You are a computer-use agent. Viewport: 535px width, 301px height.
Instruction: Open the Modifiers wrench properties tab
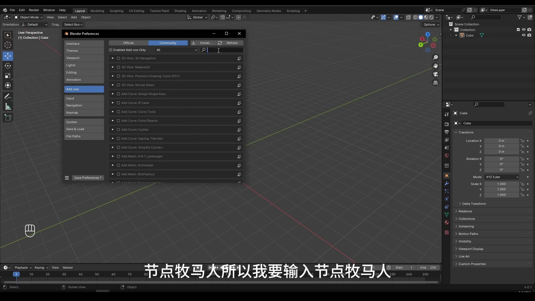[x=447, y=183]
